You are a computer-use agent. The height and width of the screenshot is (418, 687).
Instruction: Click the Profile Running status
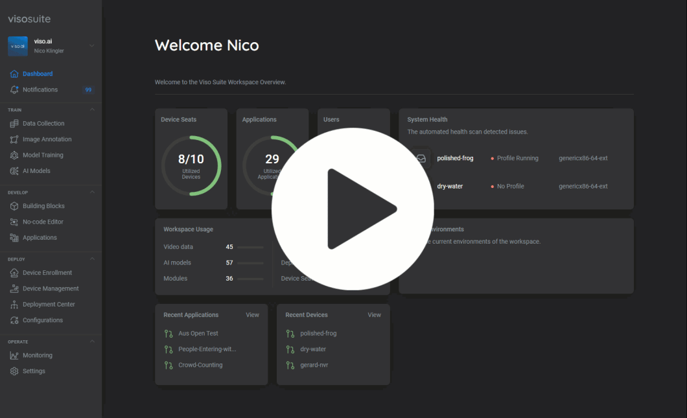click(517, 158)
